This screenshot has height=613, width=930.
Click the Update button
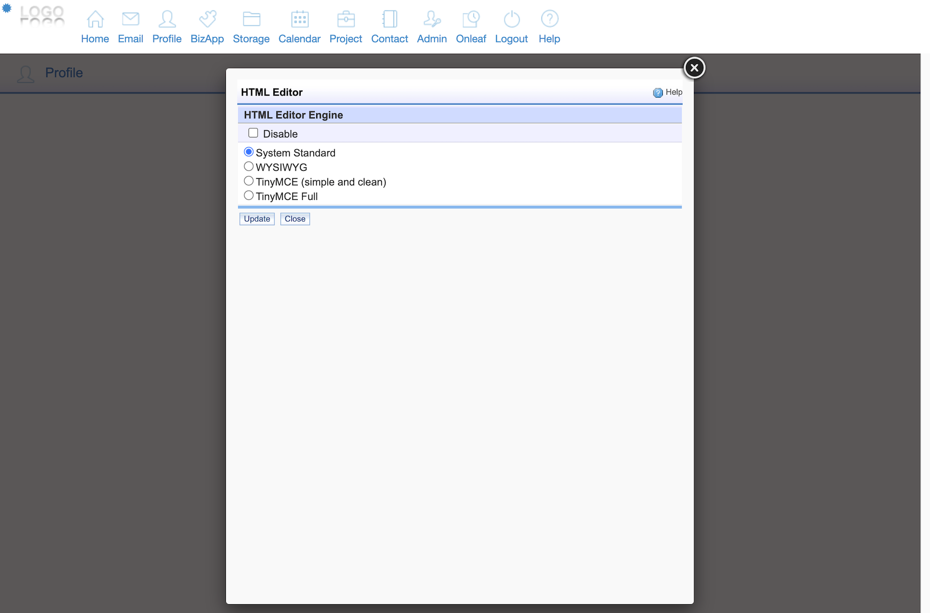[257, 219]
